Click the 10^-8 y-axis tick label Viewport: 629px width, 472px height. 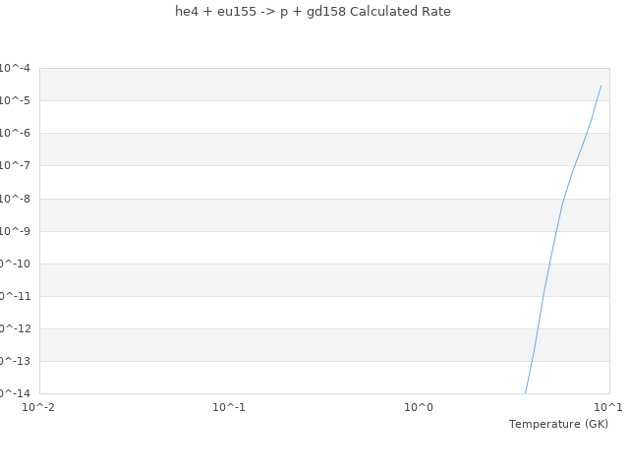(x=15, y=199)
